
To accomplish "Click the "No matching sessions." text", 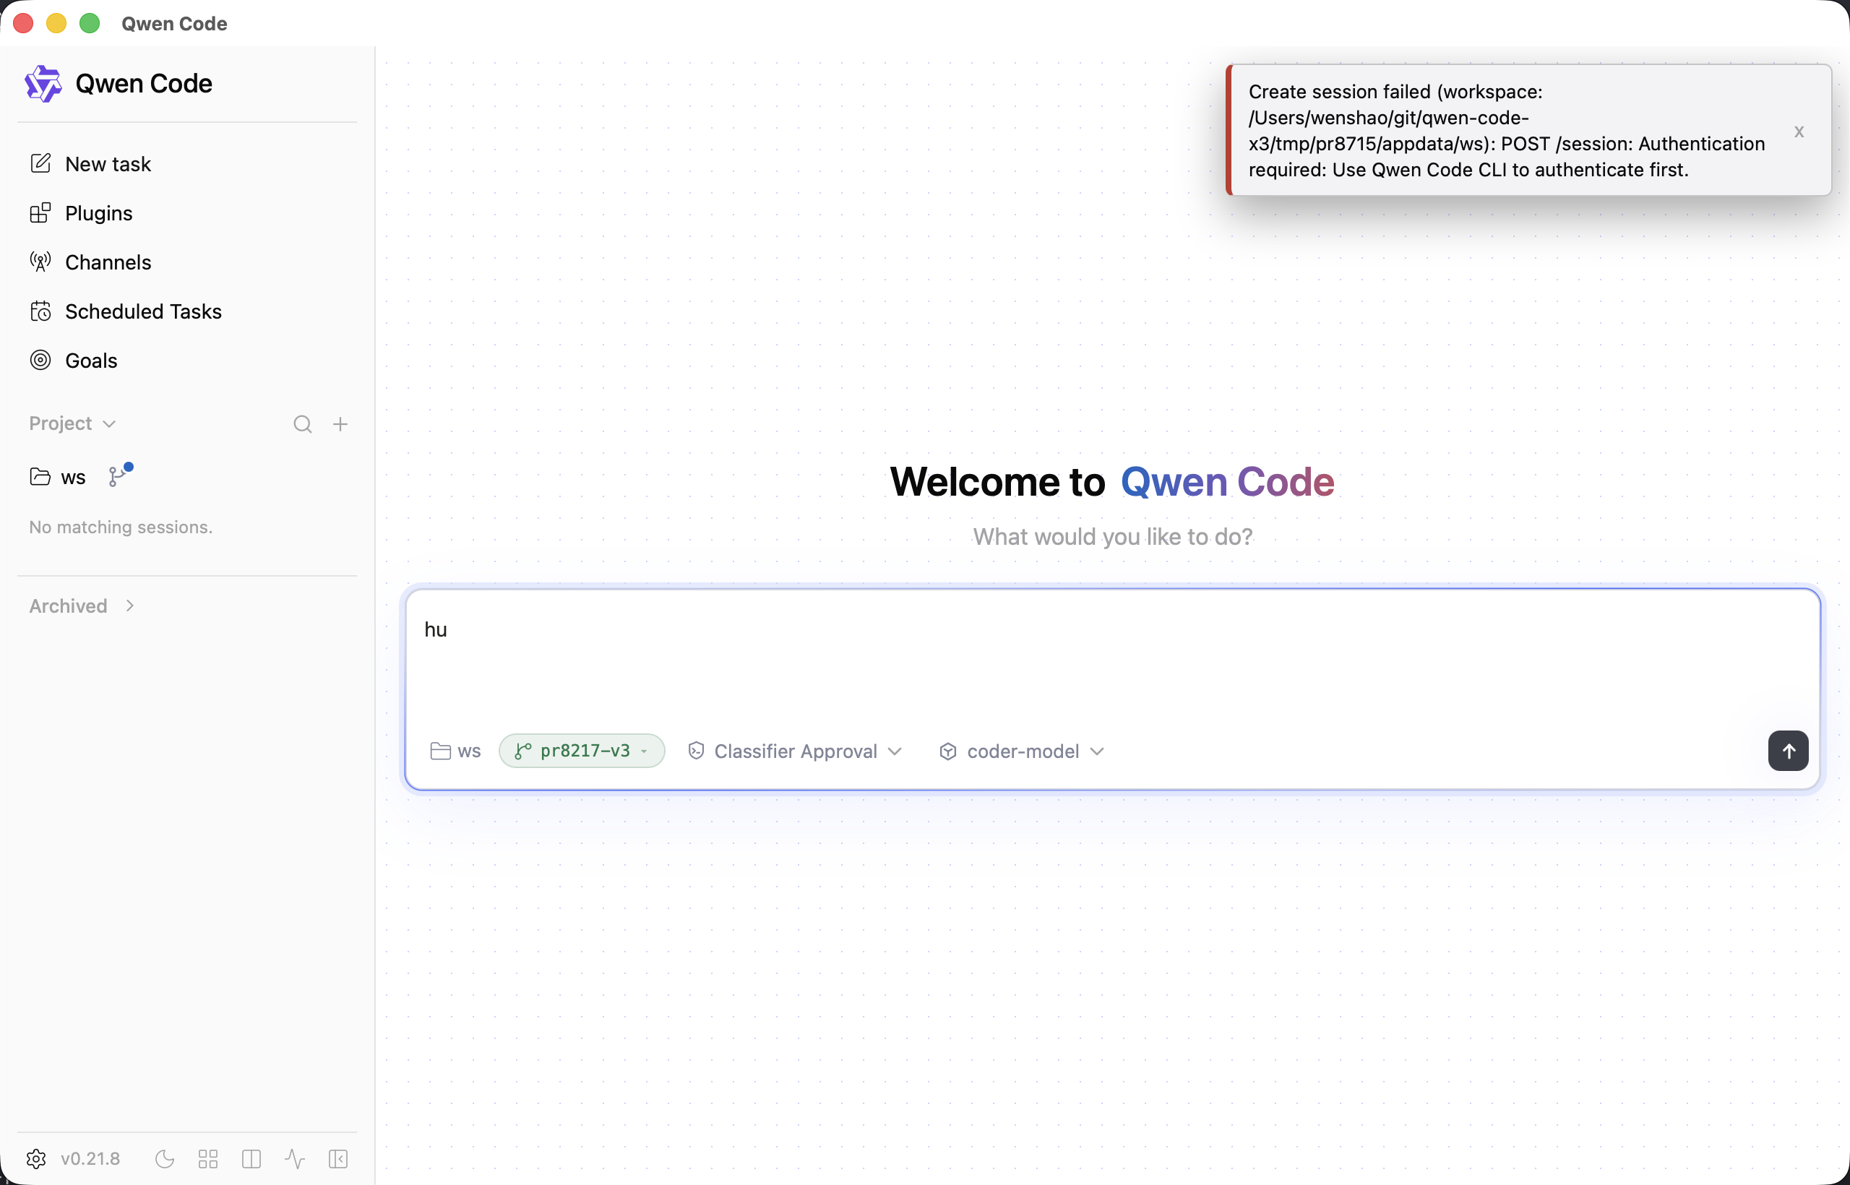I will coord(121,527).
